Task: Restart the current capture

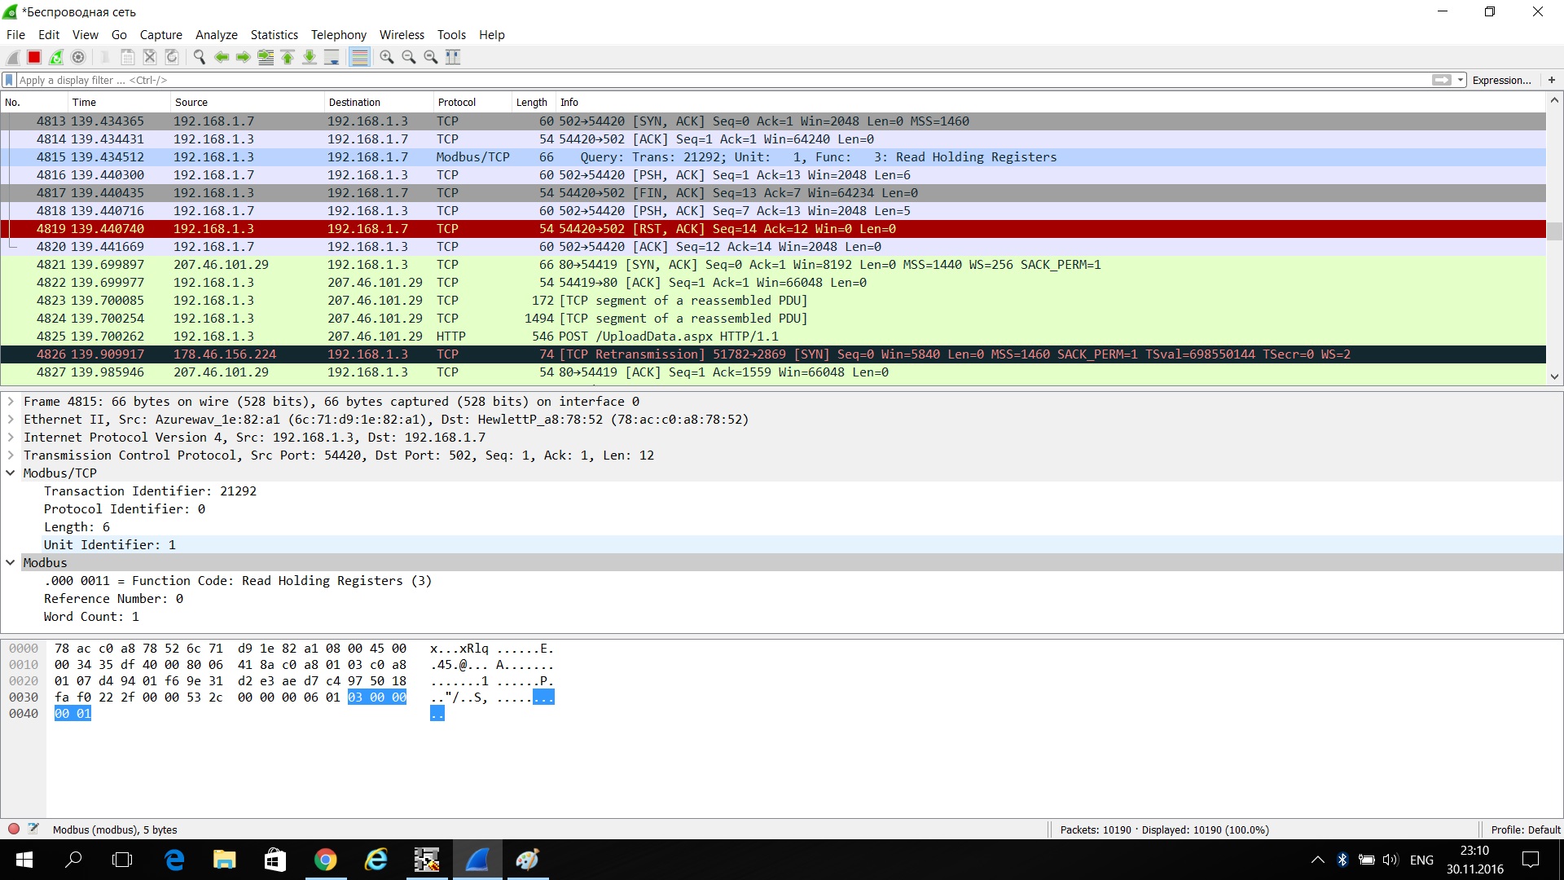Action: (x=56, y=57)
